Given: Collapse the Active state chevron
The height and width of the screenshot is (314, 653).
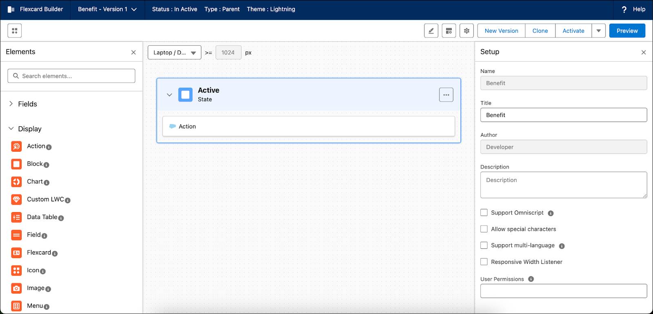Looking at the screenshot, I should (x=169, y=95).
